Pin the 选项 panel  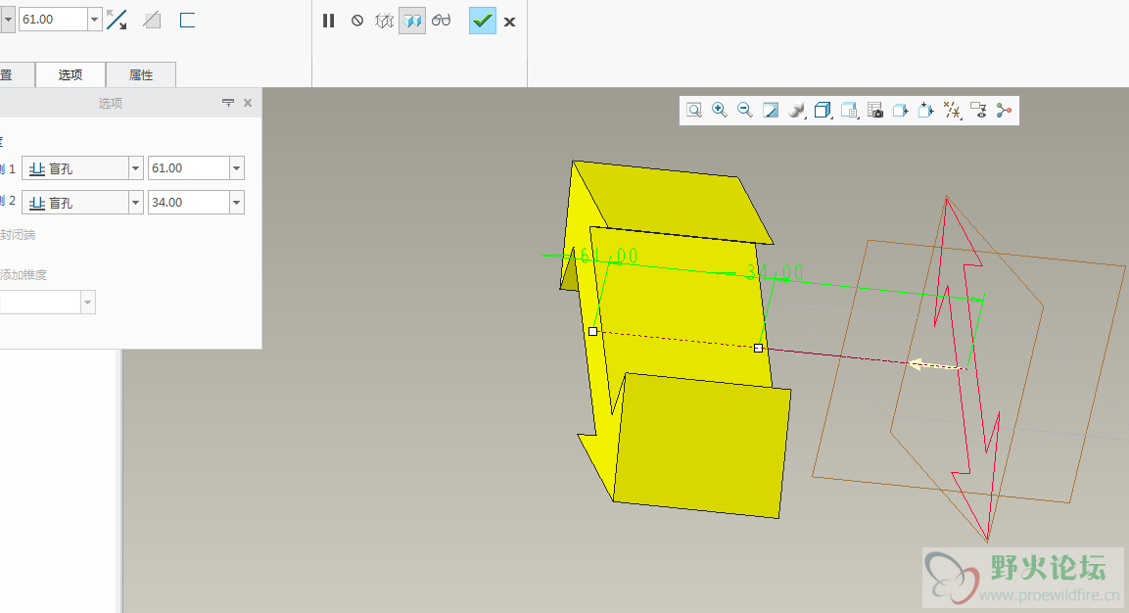click(x=228, y=103)
